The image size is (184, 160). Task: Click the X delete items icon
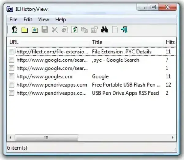(55, 30)
